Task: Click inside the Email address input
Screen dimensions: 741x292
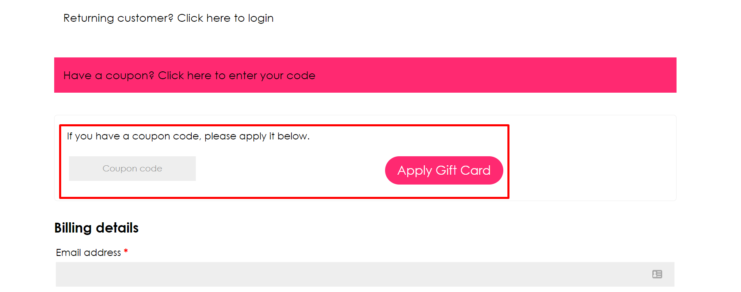Action: tap(328, 274)
